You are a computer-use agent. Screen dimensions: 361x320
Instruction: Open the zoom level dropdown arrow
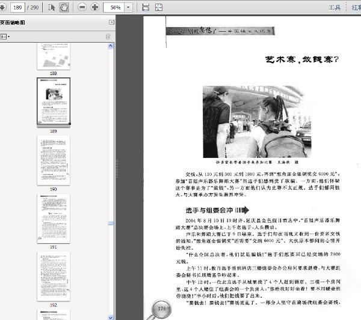click(128, 7)
